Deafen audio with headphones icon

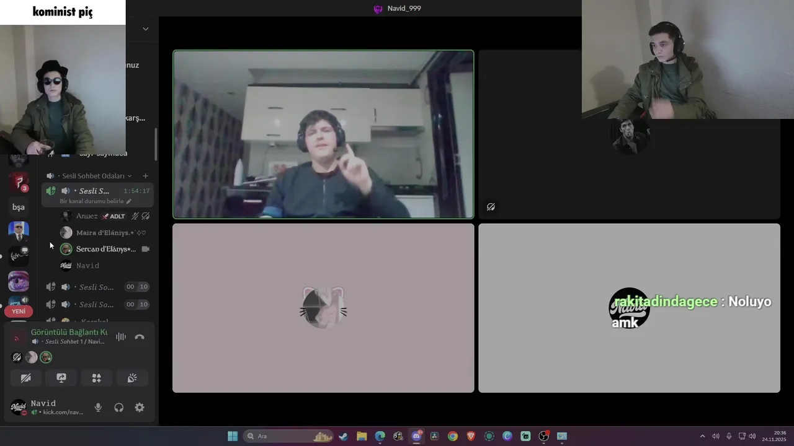[x=119, y=408]
